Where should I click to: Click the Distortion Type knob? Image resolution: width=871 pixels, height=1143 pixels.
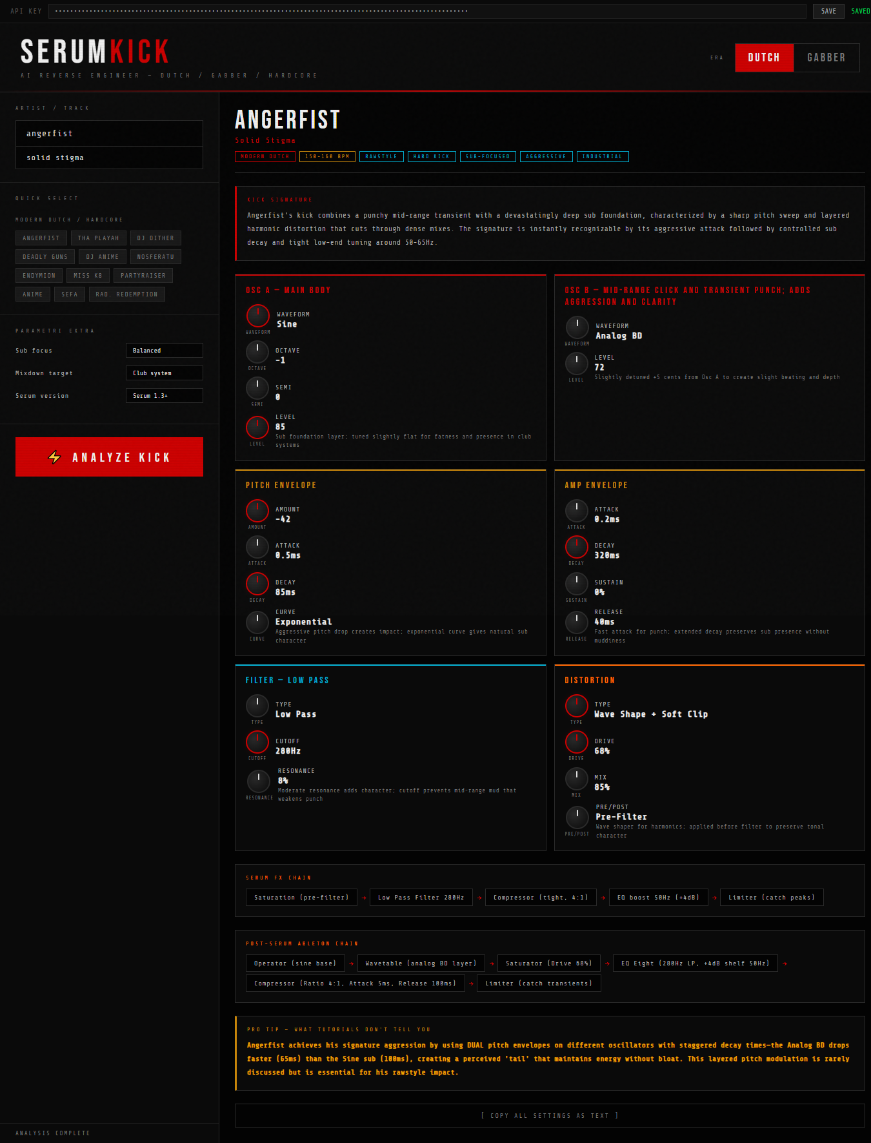(577, 706)
